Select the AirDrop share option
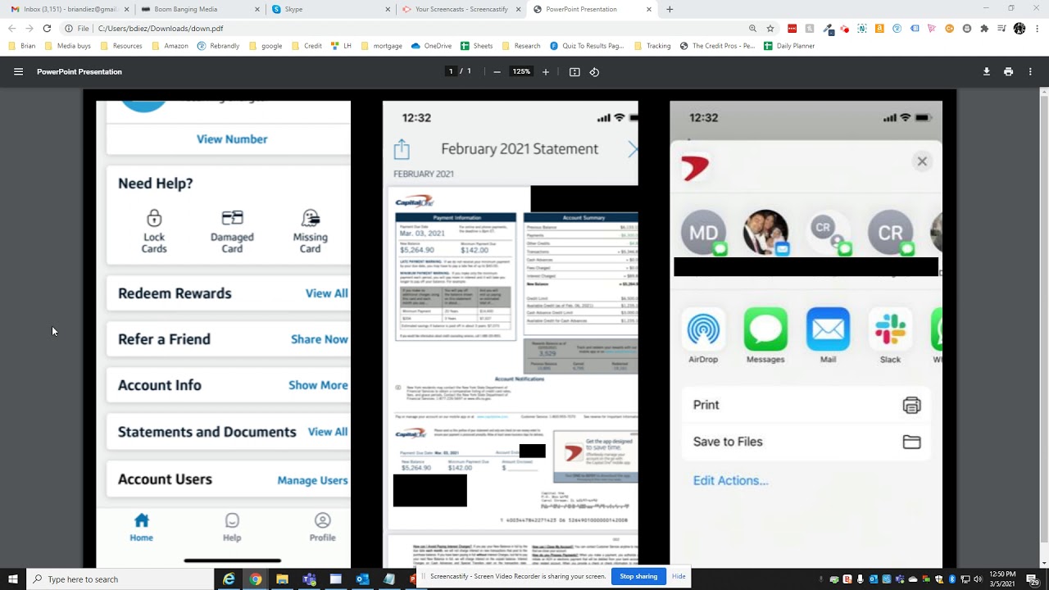1049x590 pixels. pyautogui.click(x=703, y=336)
